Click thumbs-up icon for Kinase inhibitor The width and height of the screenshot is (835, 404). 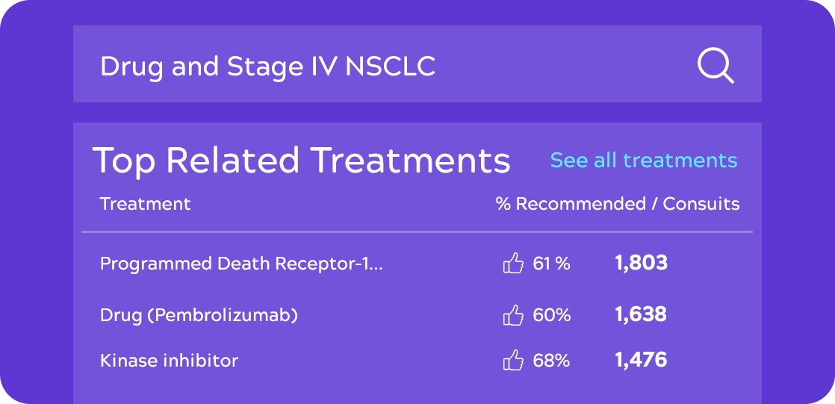(x=513, y=361)
